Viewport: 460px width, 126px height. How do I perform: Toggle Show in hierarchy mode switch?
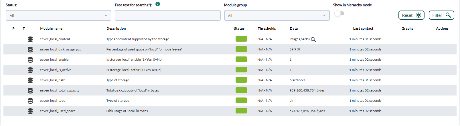click(x=339, y=13)
